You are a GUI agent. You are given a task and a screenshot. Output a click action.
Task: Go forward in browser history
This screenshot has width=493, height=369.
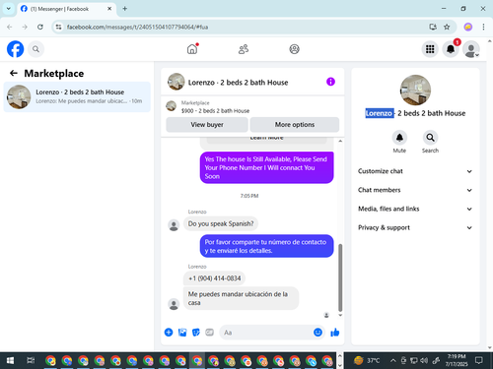(x=25, y=27)
